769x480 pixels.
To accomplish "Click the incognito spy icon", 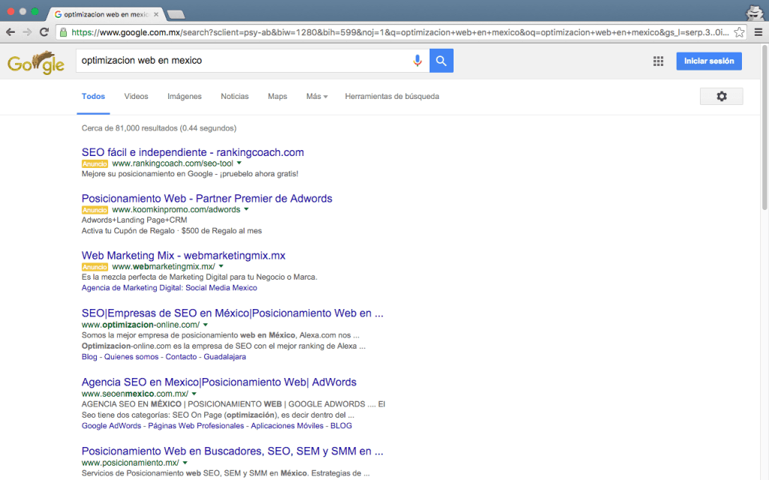I will click(x=754, y=13).
